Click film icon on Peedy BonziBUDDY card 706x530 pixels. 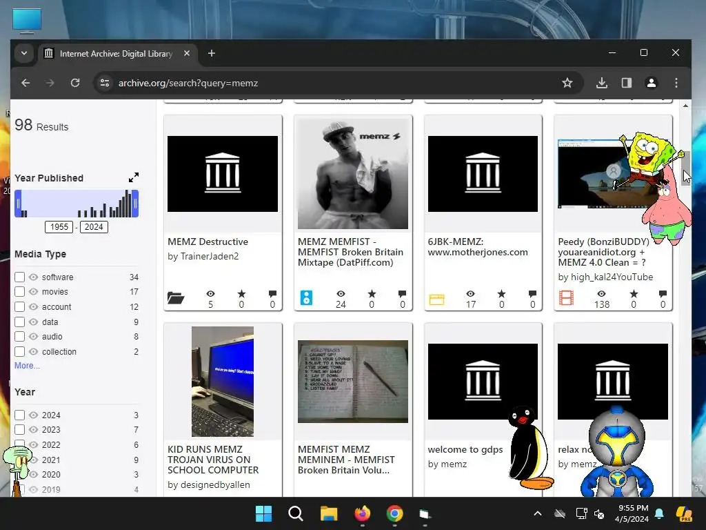pos(566,298)
